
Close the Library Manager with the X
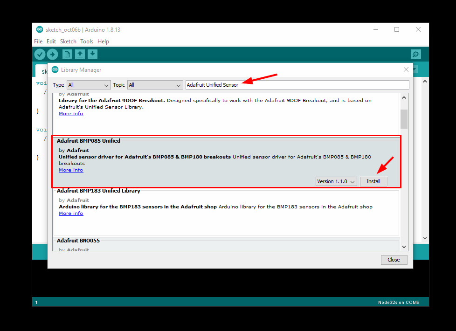406,69
